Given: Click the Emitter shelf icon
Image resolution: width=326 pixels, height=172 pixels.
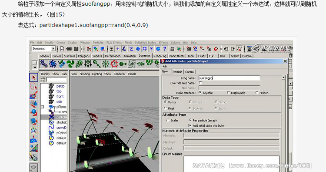Looking at the screenshot, I should click(53, 64).
